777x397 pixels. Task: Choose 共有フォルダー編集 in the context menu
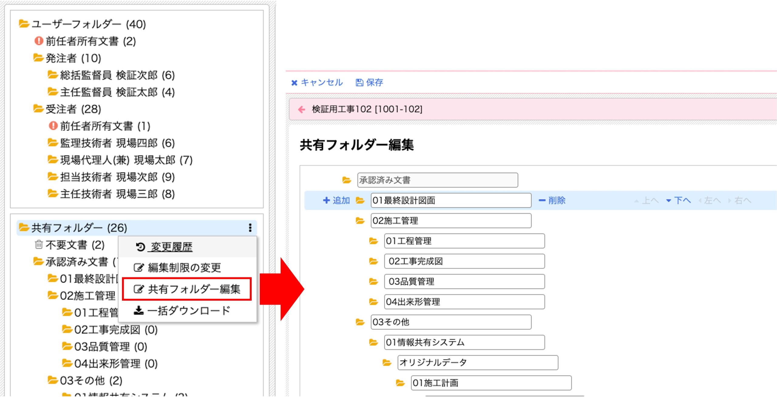click(x=187, y=289)
